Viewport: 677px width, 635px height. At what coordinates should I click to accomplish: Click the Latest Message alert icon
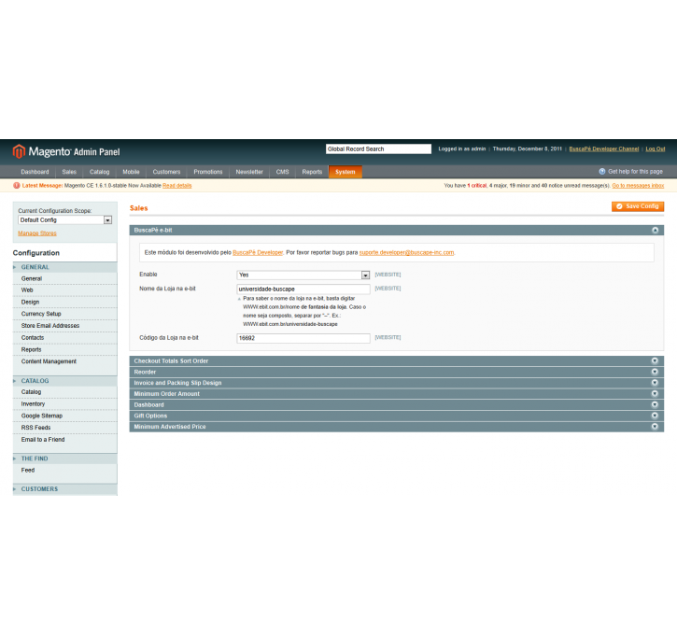pyautogui.click(x=17, y=186)
